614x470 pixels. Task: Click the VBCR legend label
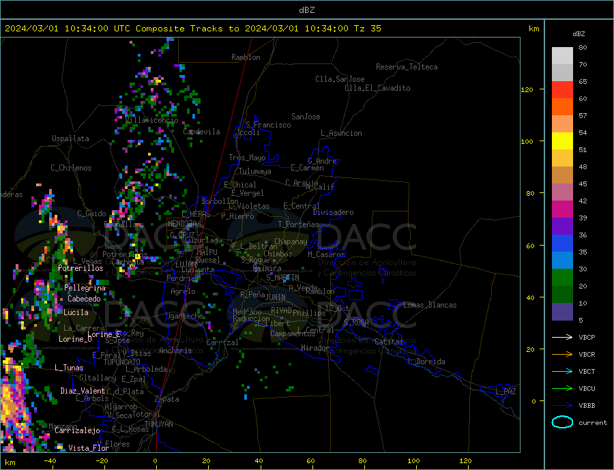pyautogui.click(x=587, y=355)
